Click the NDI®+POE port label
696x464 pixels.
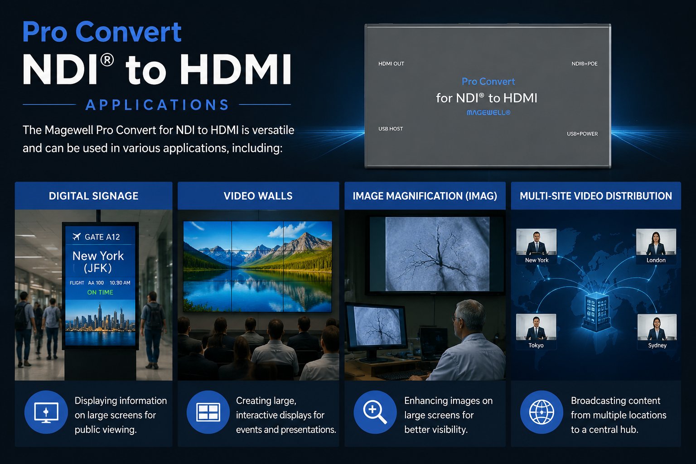[585, 64]
